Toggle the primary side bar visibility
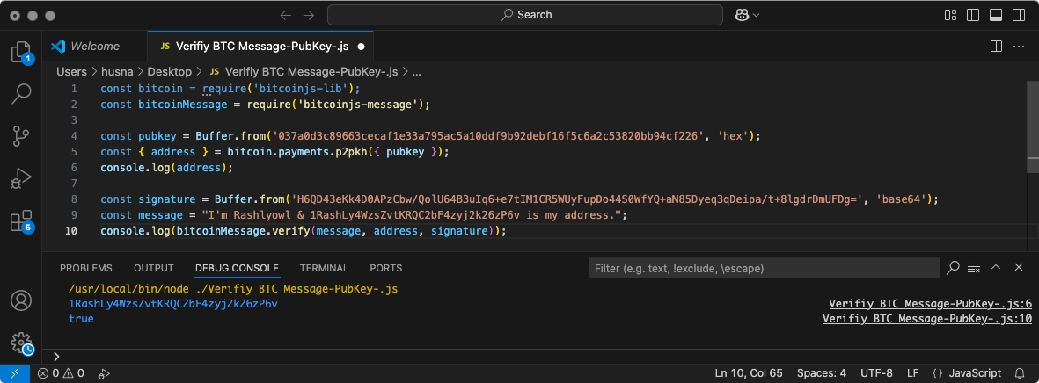Image resolution: width=1039 pixels, height=383 pixels. tap(973, 15)
